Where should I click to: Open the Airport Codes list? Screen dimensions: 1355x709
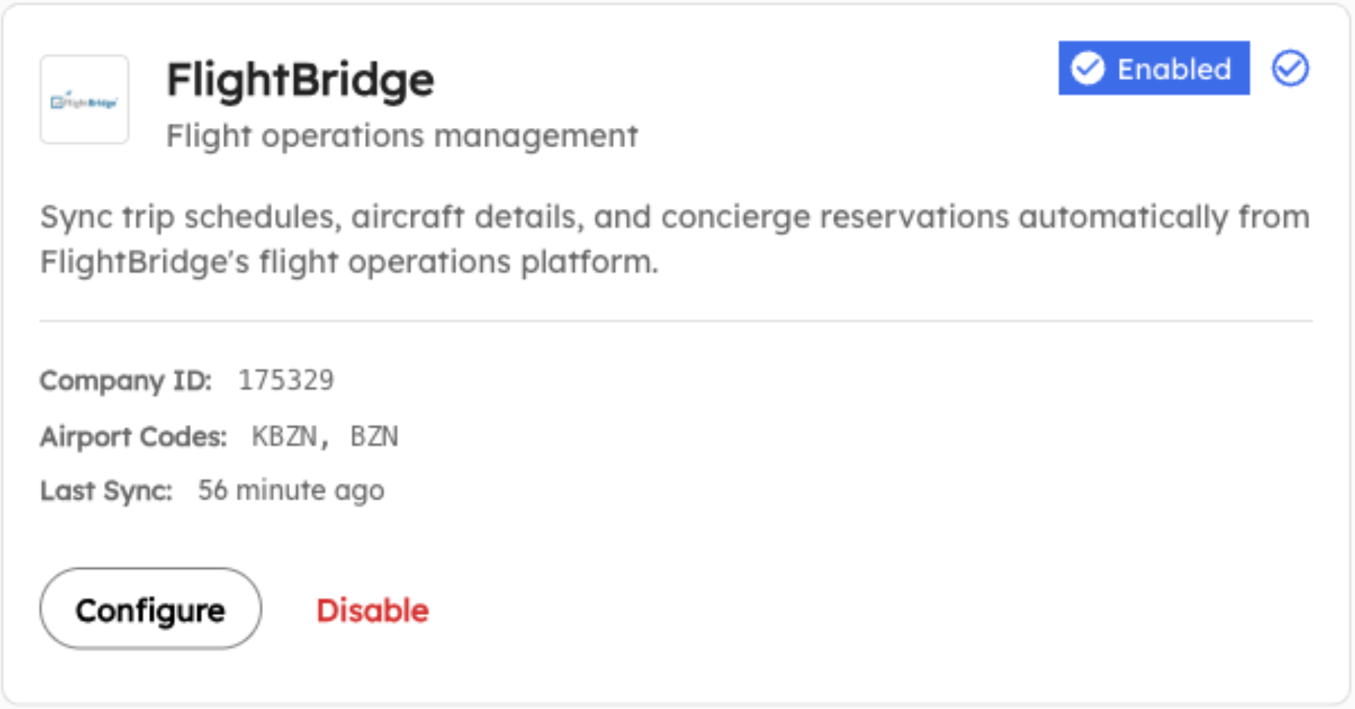click(x=324, y=436)
